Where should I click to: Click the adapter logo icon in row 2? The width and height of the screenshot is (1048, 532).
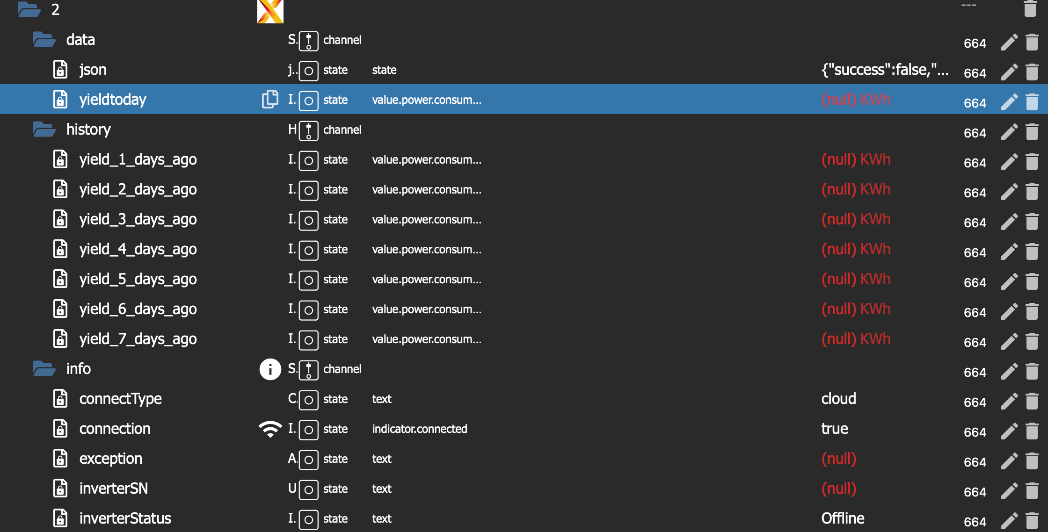(x=270, y=10)
